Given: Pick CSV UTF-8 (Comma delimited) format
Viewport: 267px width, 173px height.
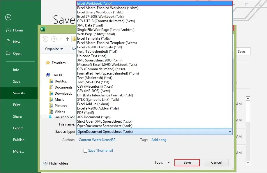Looking at the screenshot, I should coord(154,21).
